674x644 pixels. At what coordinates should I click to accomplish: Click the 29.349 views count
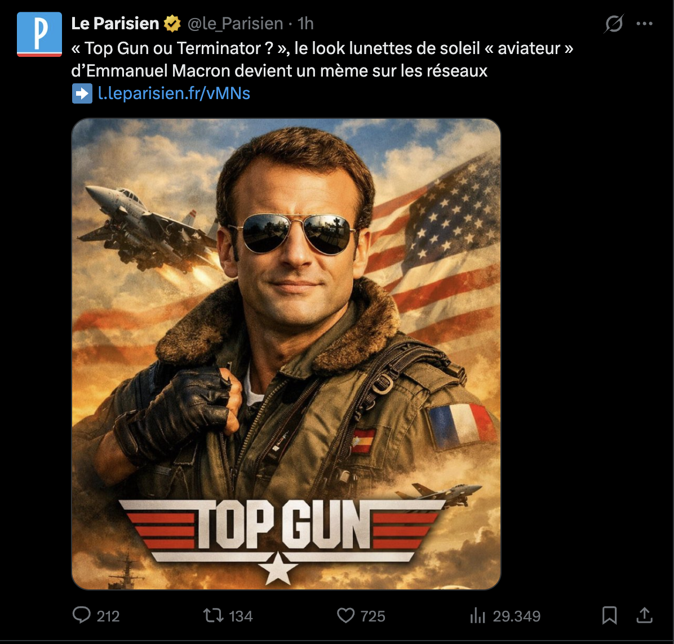point(516,616)
